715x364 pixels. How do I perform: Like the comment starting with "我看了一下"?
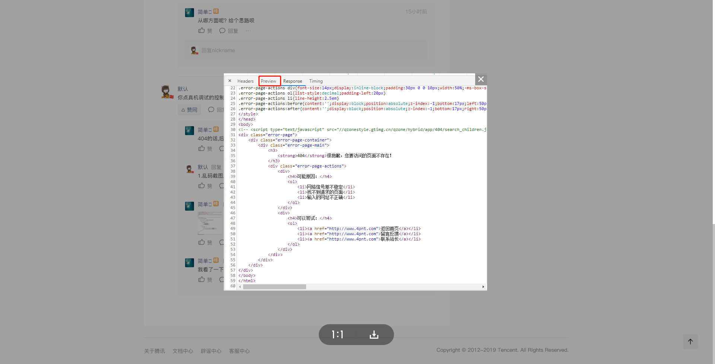tap(205, 280)
